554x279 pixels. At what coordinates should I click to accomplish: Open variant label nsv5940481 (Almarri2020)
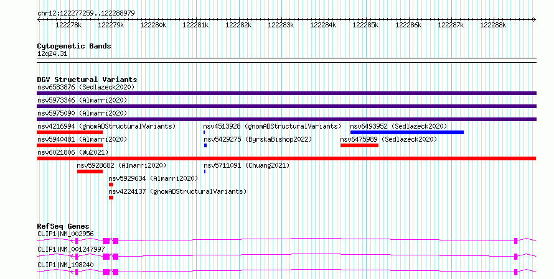pyautogui.click(x=82, y=139)
